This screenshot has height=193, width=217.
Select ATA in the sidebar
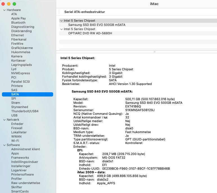coord(14,14)
